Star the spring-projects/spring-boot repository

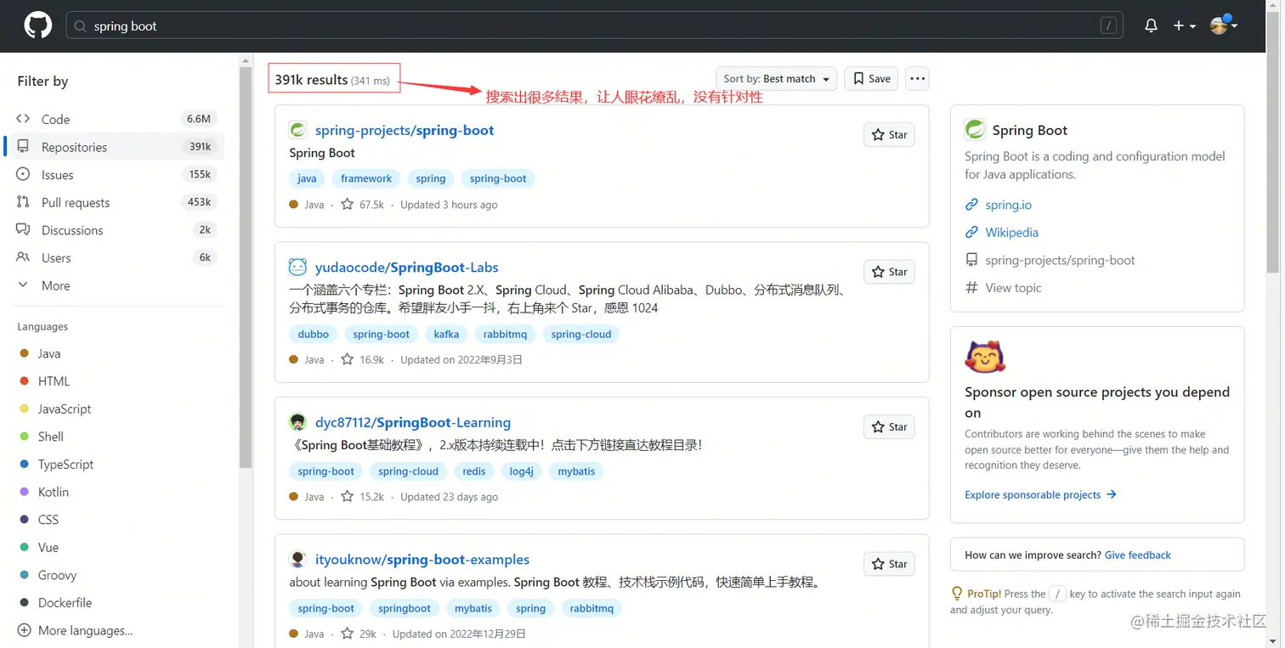tap(889, 134)
